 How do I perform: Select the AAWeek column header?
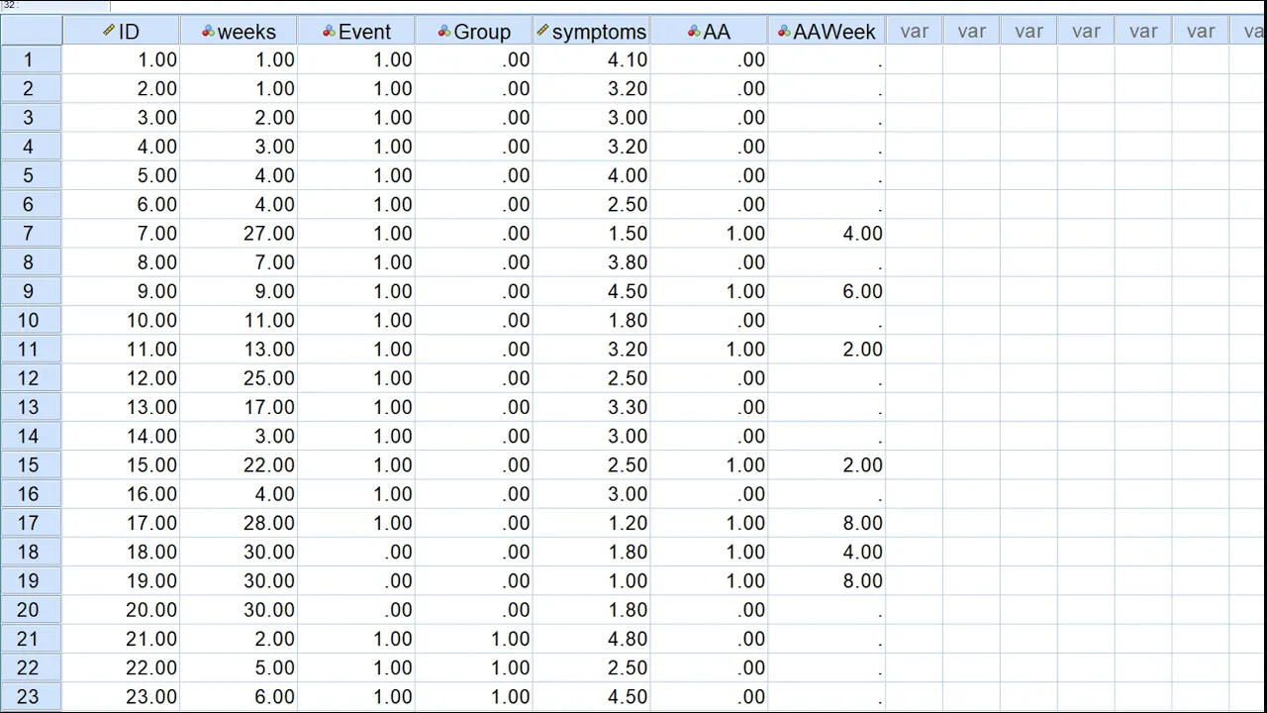coord(827,32)
